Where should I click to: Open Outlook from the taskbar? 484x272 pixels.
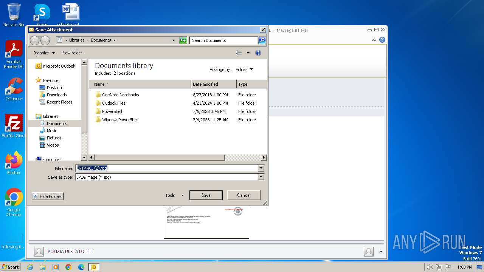pos(94,267)
